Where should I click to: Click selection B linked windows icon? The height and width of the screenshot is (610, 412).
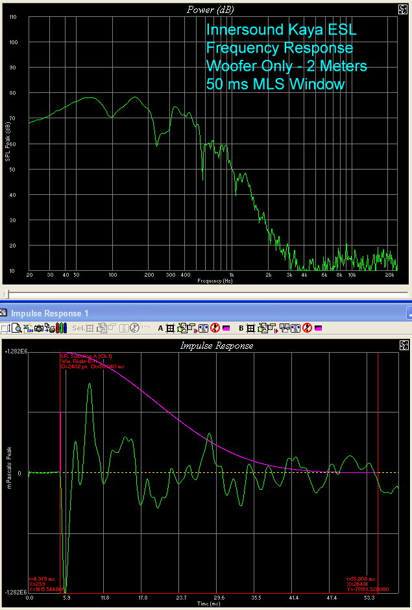click(x=285, y=328)
